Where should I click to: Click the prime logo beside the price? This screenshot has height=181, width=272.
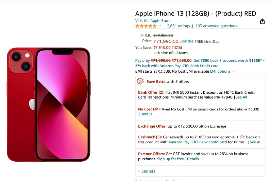pos(186,41)
